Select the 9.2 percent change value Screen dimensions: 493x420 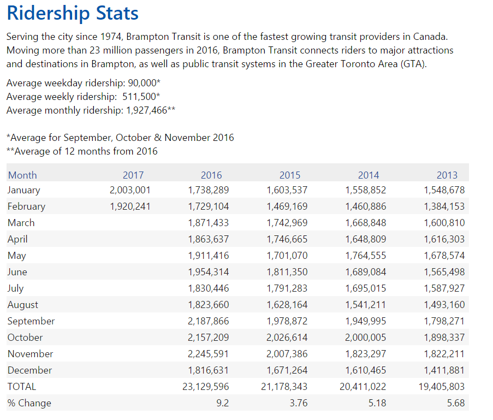pos(223,403)
